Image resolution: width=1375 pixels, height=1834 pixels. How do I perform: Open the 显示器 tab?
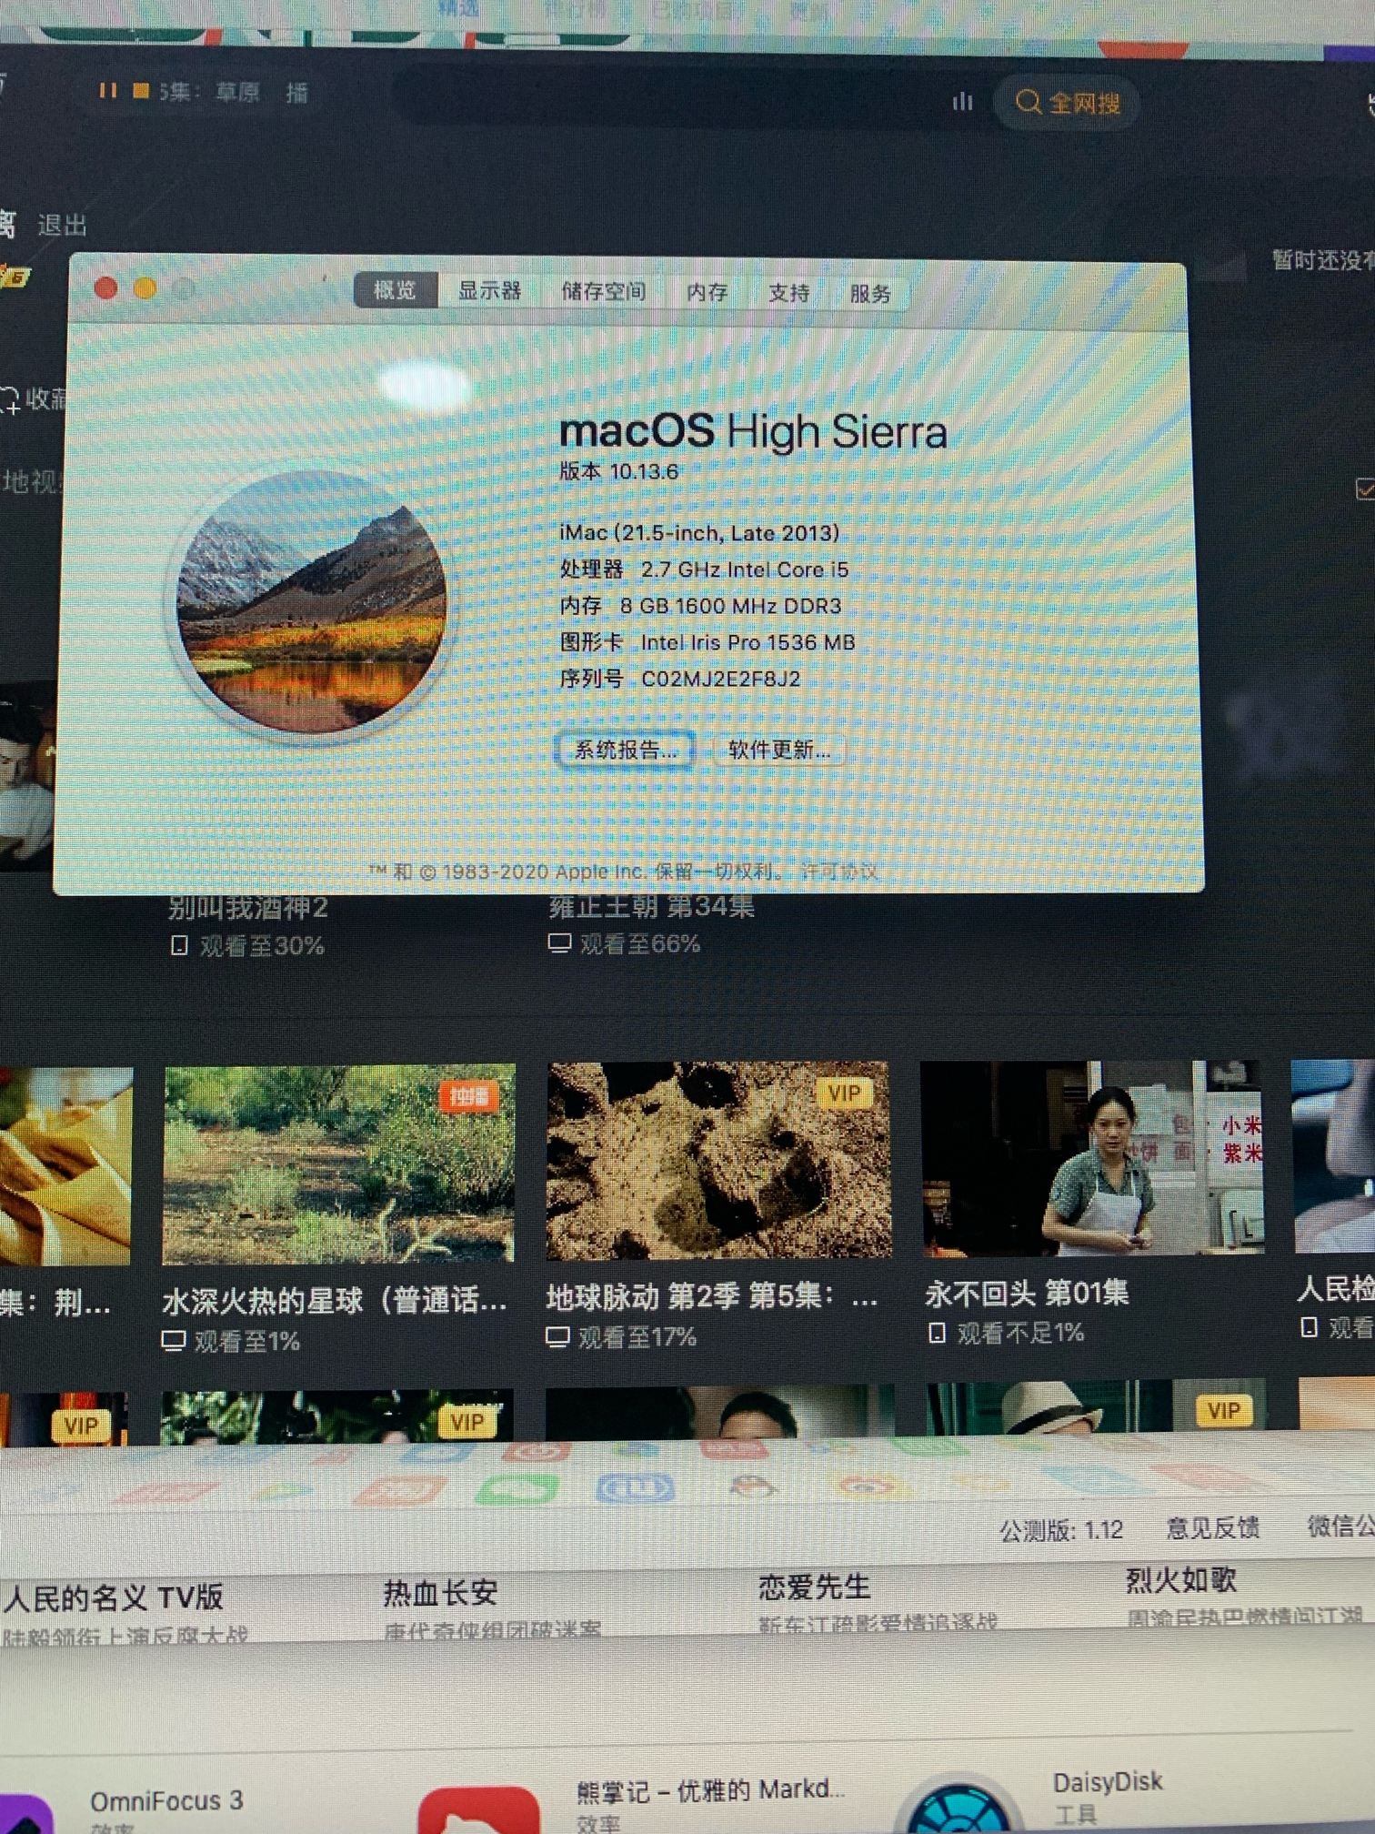(x=489, y=291)
